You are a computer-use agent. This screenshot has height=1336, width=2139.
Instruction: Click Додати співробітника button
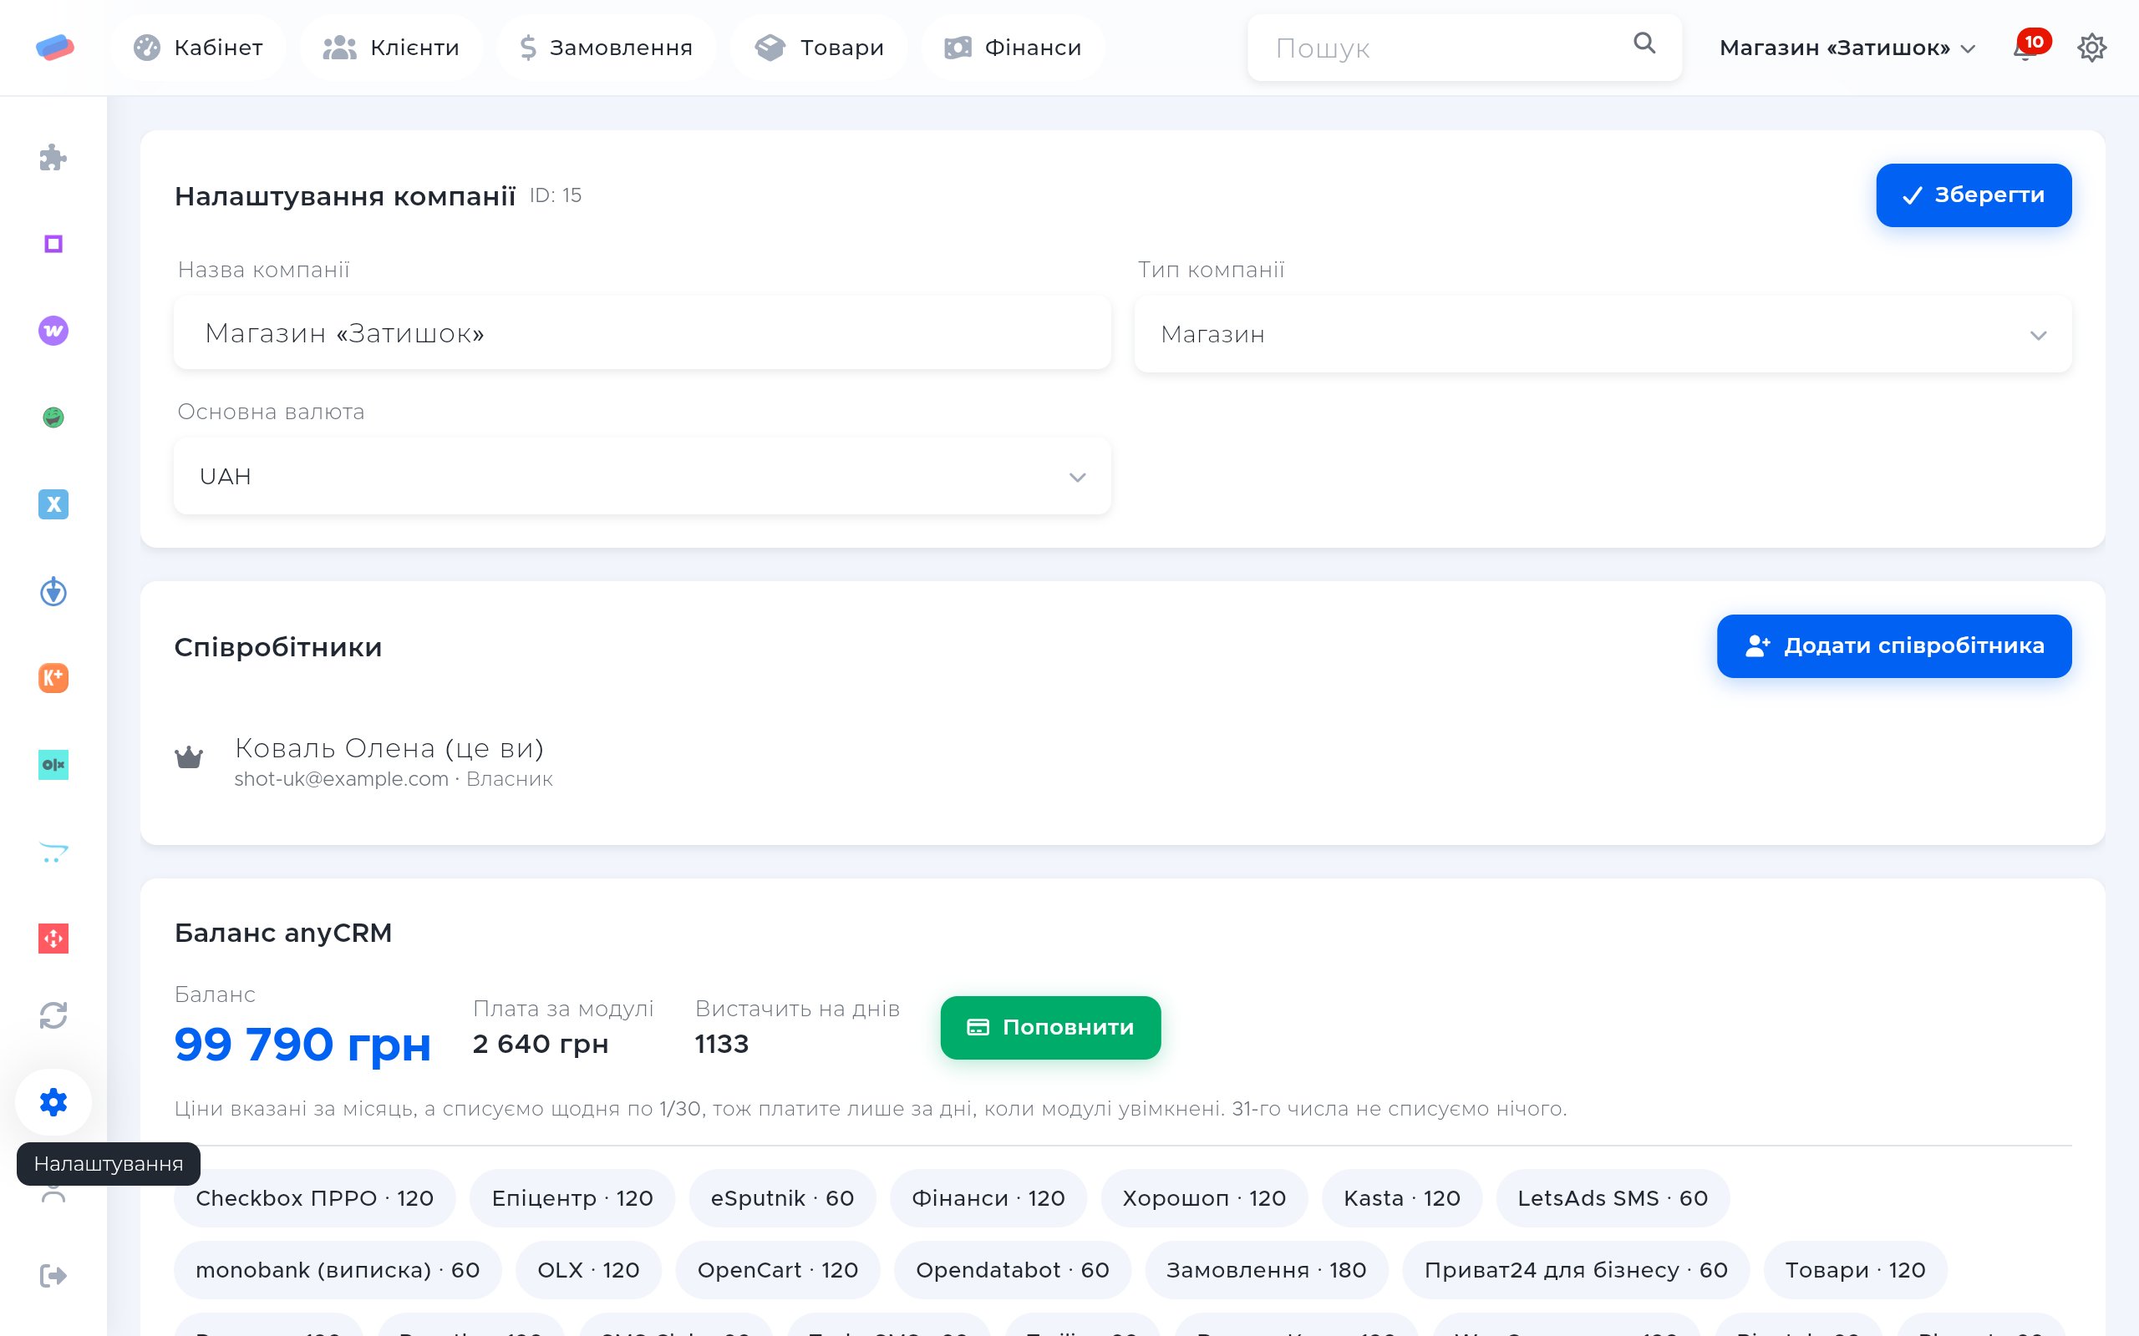point(1894,646)
